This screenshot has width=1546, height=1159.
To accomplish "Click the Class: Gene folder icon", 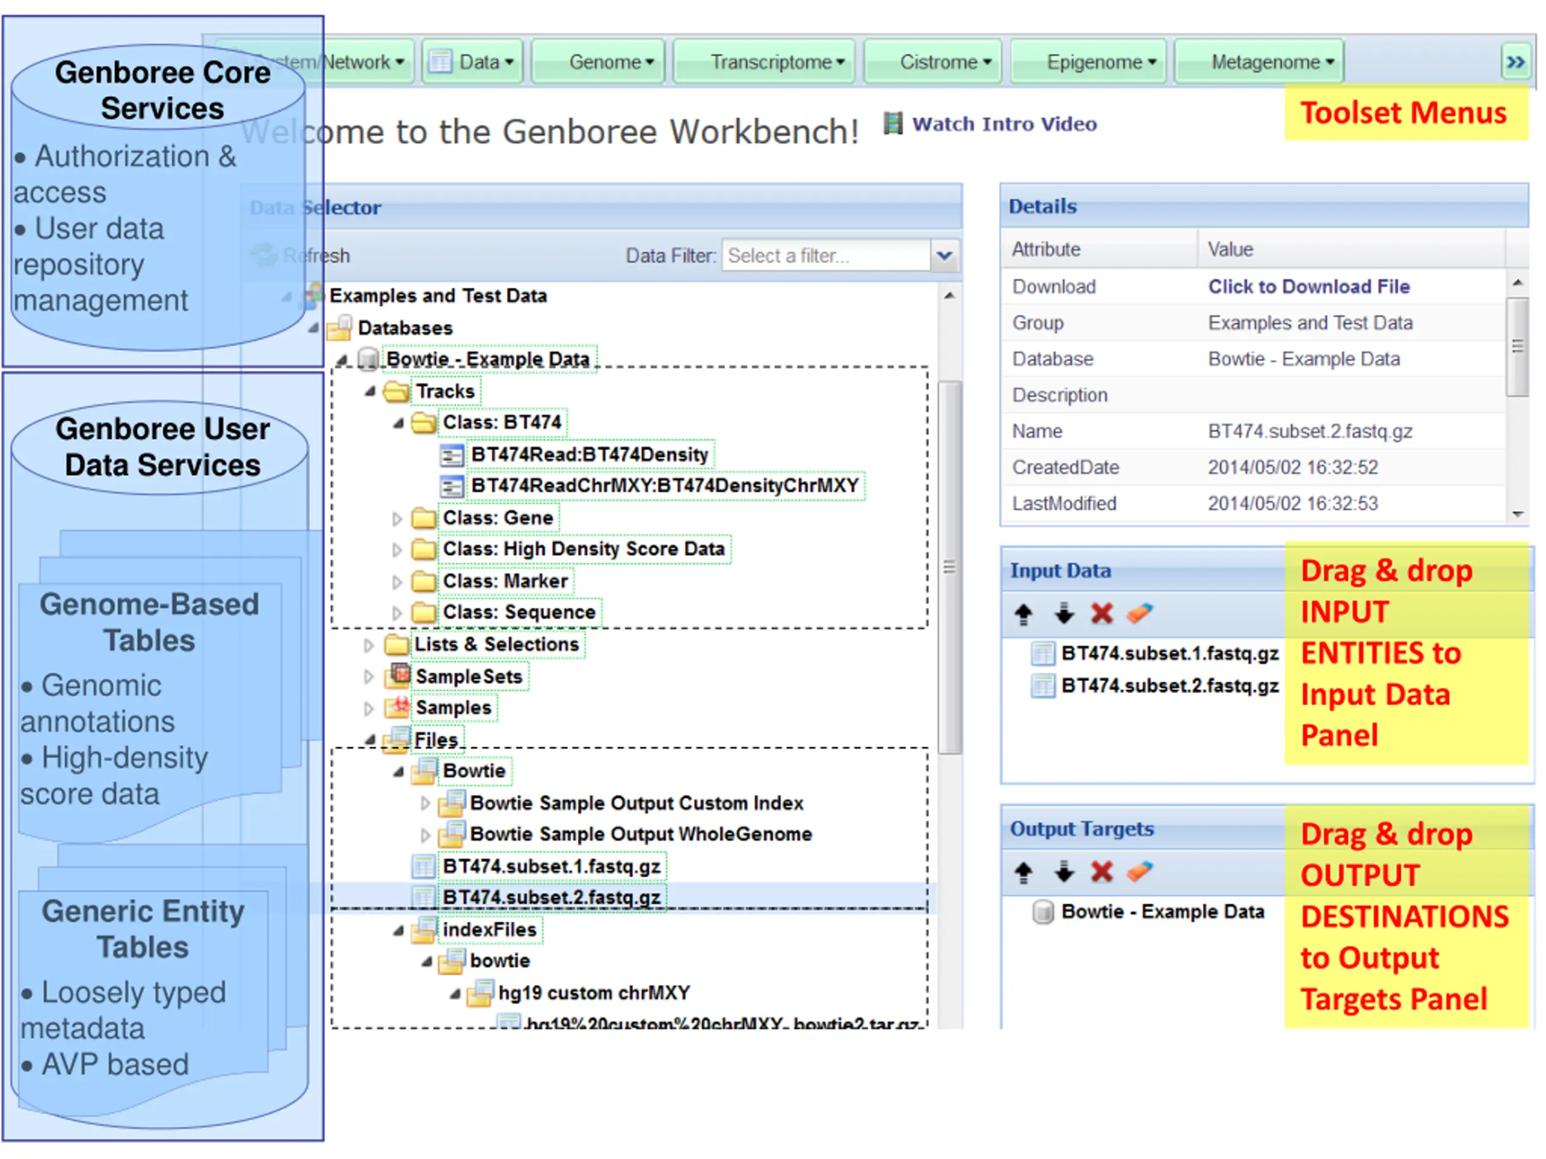I will (423, 518).
